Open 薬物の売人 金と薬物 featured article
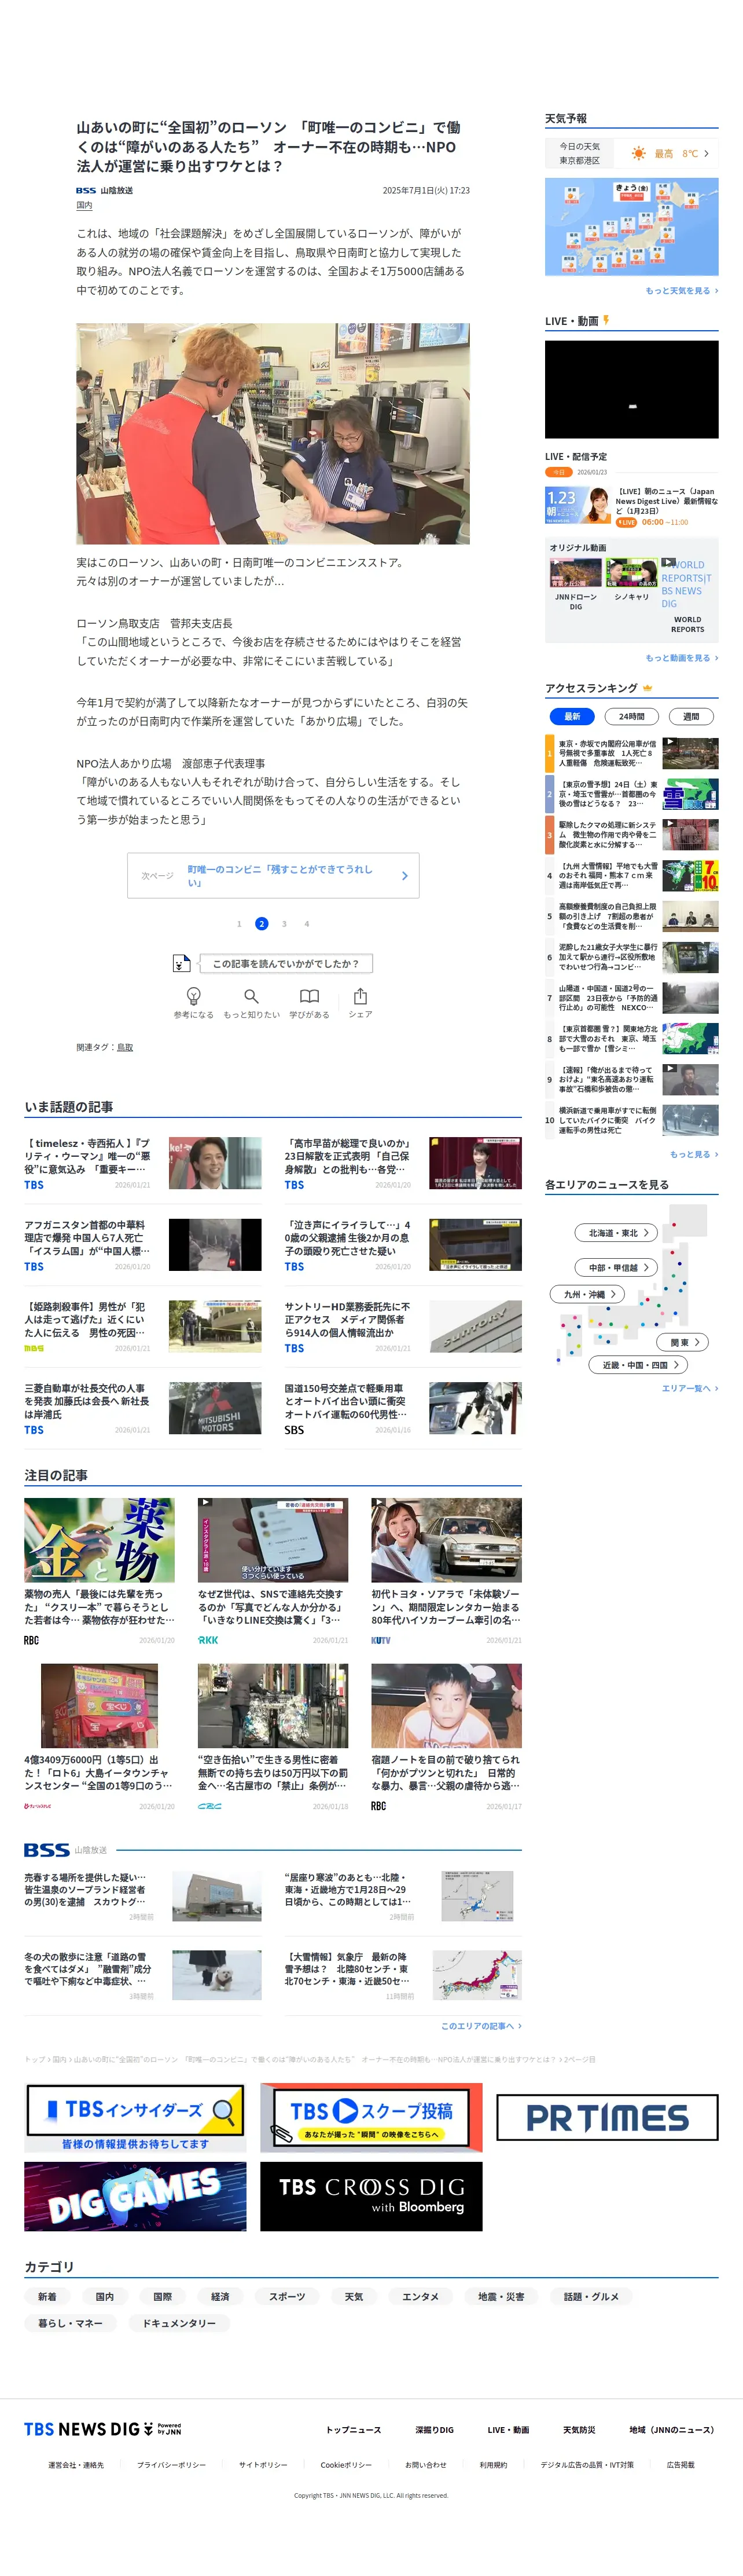 [x=100, y=1571]
